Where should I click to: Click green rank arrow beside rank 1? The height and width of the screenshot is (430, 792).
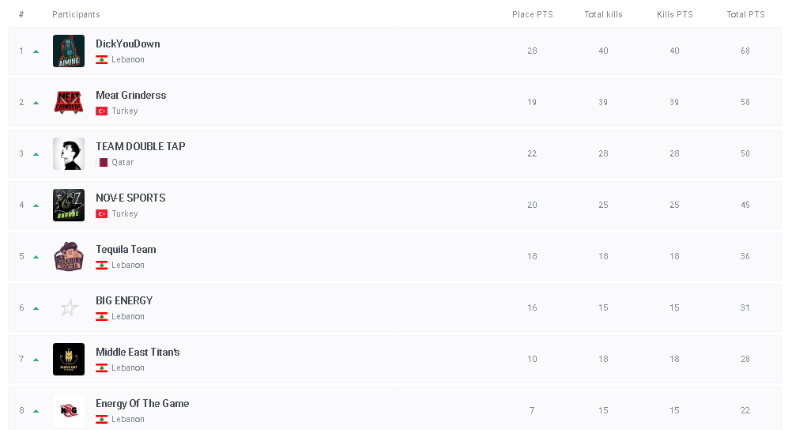click(x=36, y=51)
